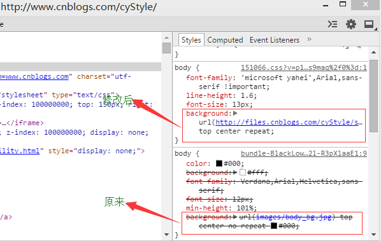Viewport: 381px width, 241px height.
Task: Follow the files.cnblogs.com background URL
Action: click(289, 122)
